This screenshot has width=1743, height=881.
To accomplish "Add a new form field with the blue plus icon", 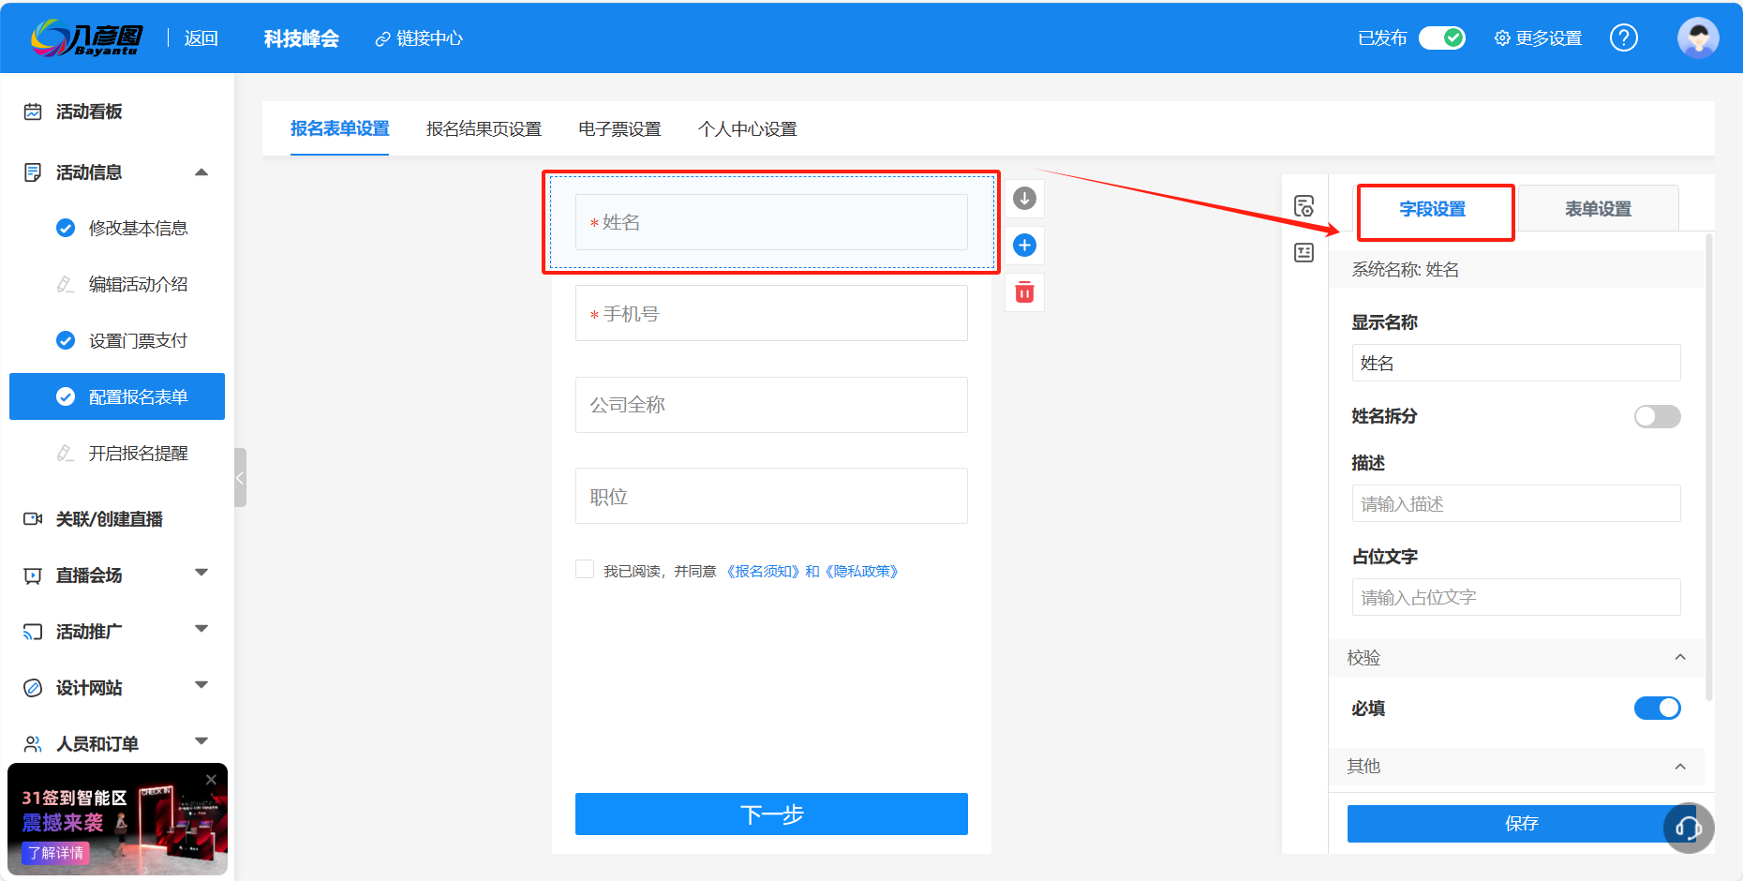I will point(1024,245).
